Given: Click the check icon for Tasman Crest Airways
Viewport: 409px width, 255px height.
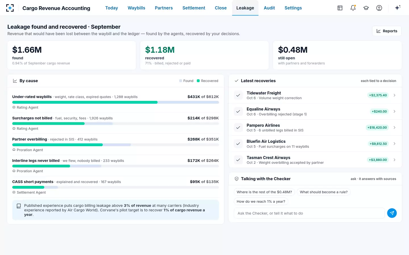Looking at the screenshot, I should [x=238, y=160].
